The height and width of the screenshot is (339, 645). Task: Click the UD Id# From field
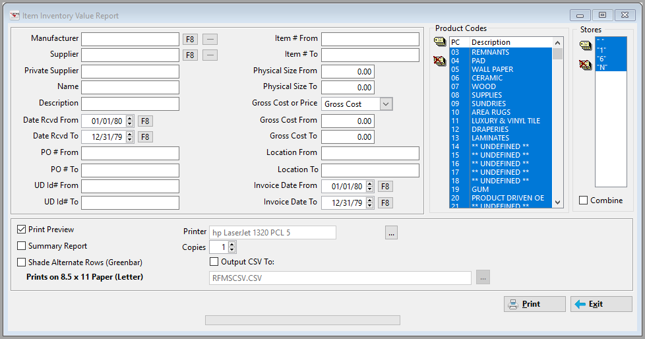(130, 187)
